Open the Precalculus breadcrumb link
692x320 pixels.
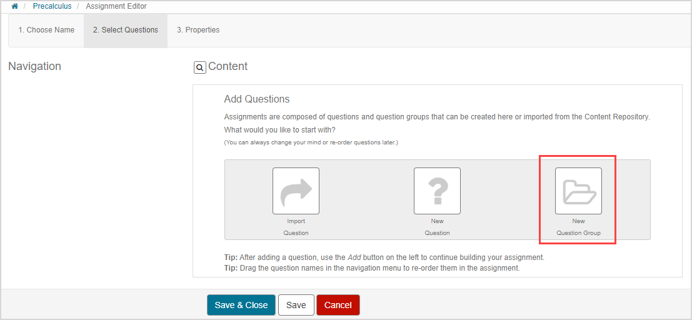52,6
